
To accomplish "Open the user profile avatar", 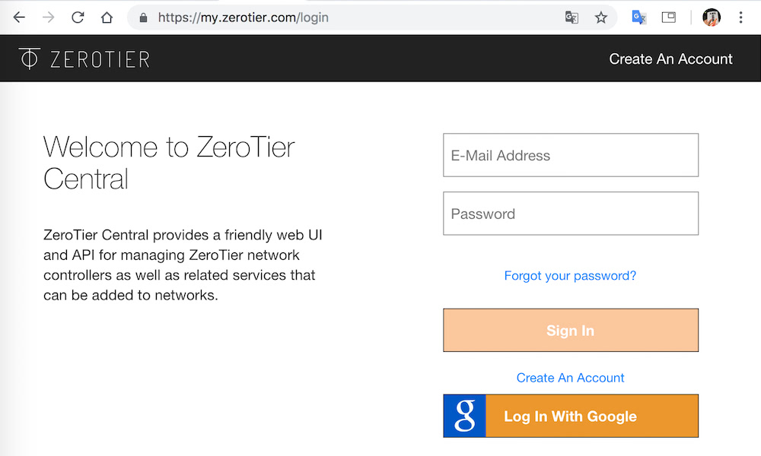I will pyautogui.click(x=712, y=17).
